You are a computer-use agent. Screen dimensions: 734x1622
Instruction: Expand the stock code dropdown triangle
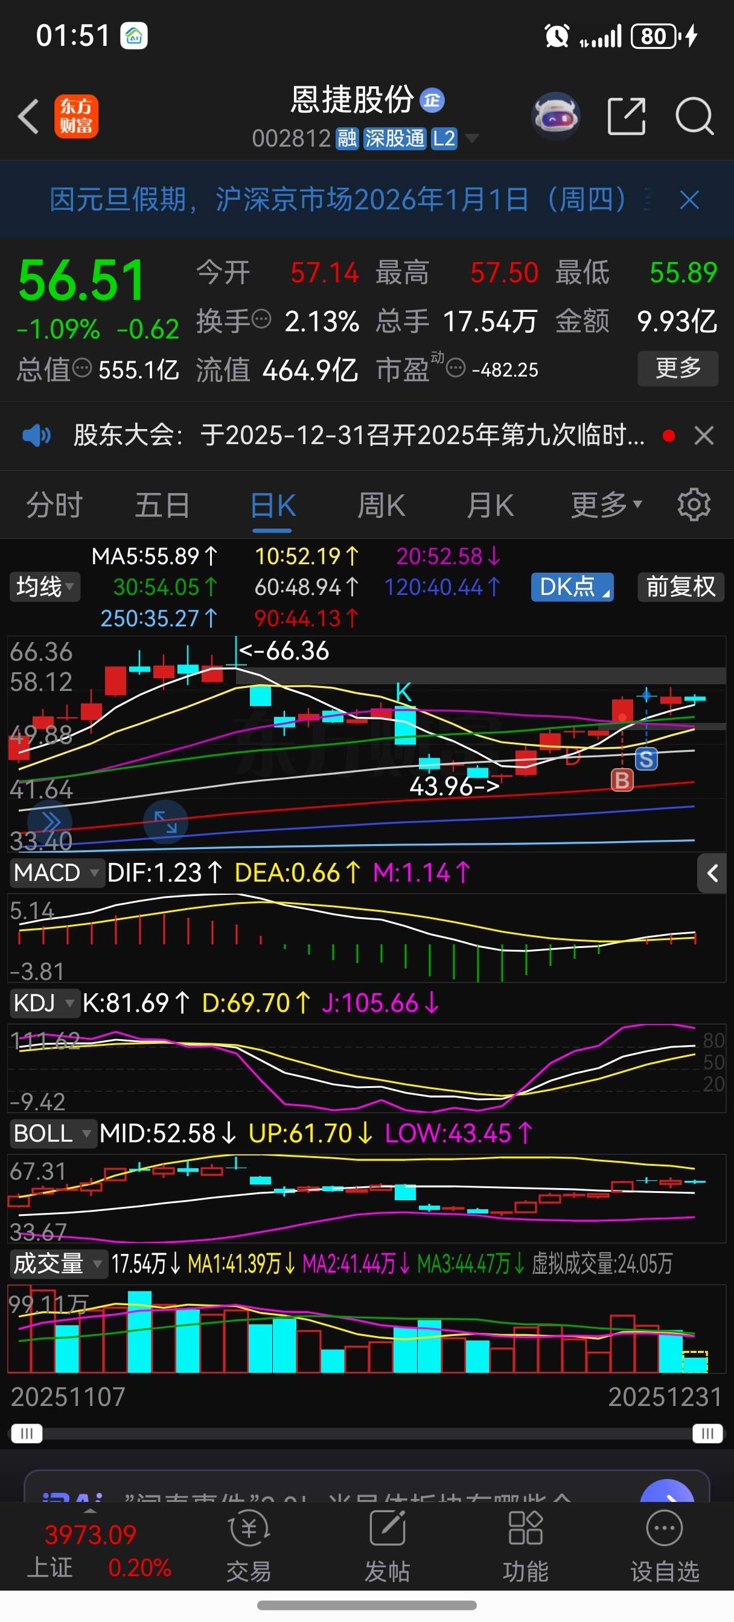(471, 139)
